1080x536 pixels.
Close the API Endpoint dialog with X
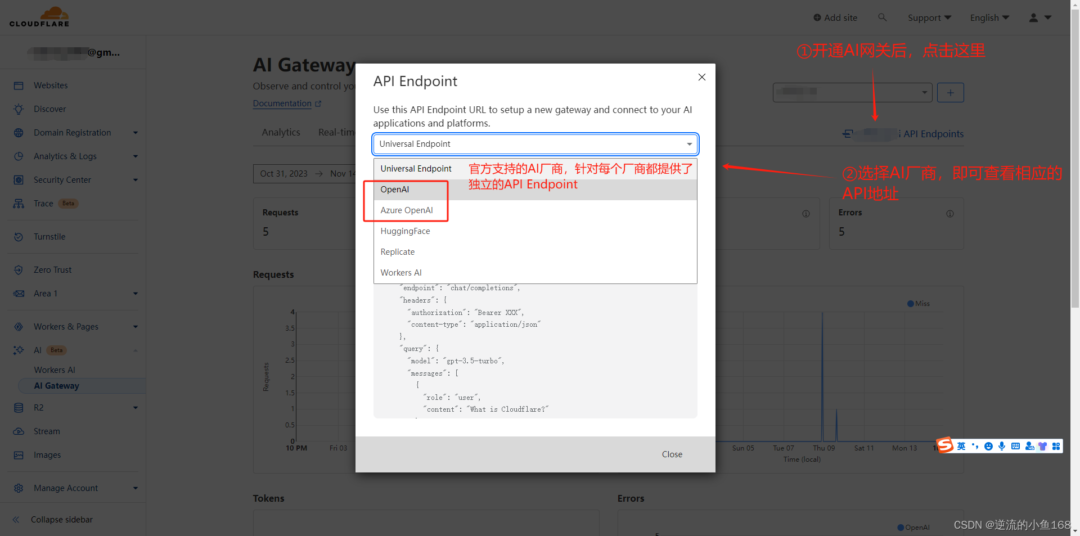click(702, 77)
